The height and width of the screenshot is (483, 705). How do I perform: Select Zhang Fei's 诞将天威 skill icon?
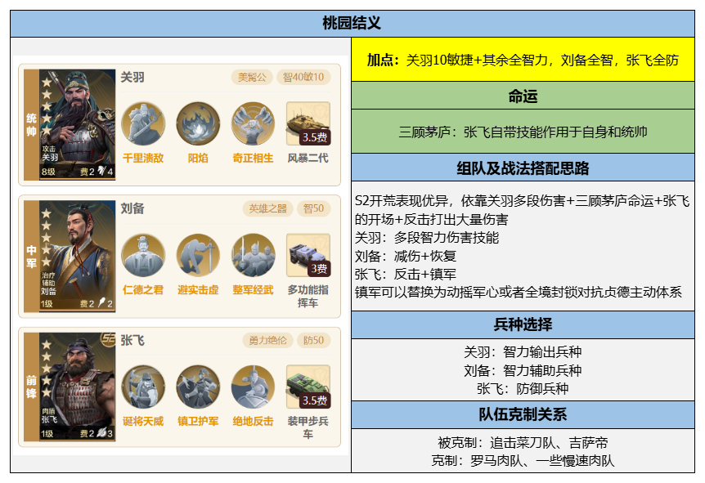tap(143, 387)
